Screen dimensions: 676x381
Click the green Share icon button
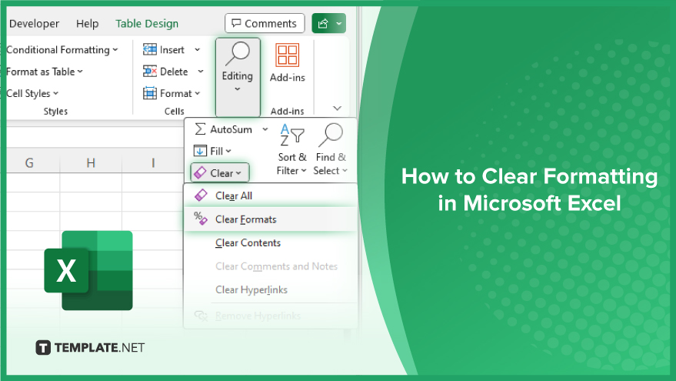tap(323, 24)
